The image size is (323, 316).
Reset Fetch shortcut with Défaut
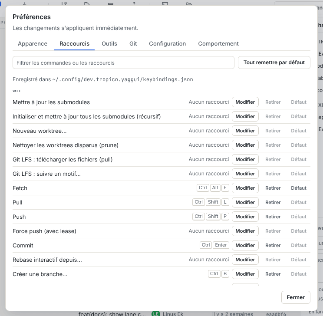point(299,188)
